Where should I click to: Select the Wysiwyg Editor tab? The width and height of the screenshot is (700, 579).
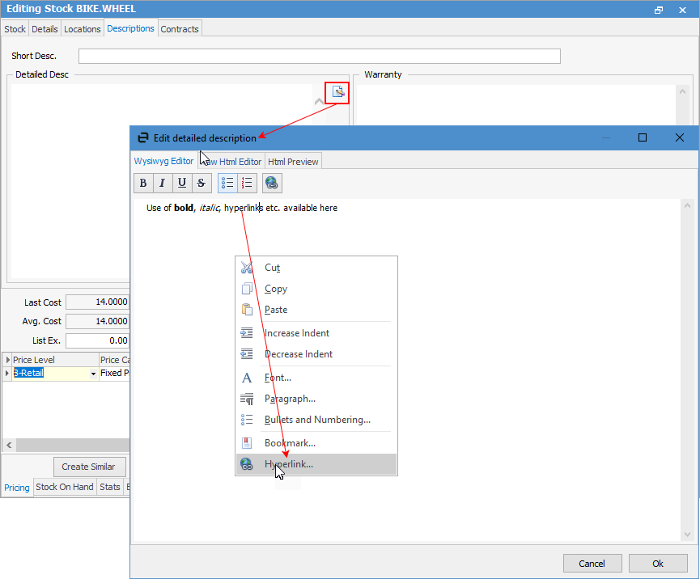pyautogui.click(x=163, y=161)
